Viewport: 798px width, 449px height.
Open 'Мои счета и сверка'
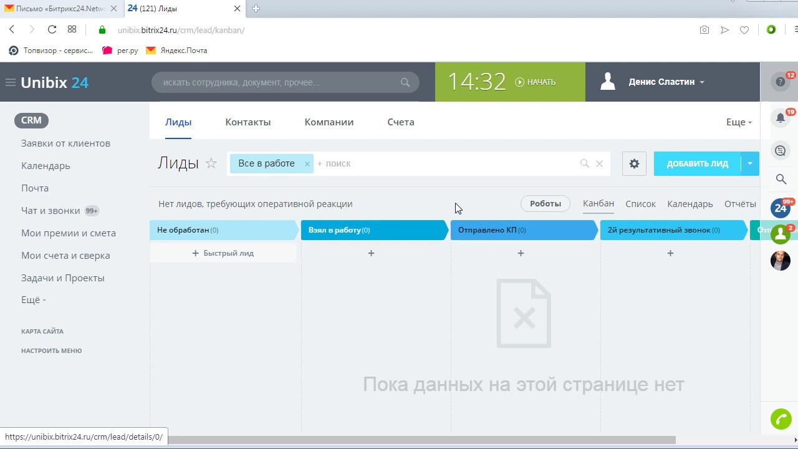click(x=65, y=256)
